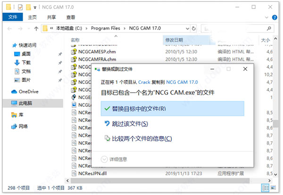Open 桌面 in navigation pane

tap(26, 54)
